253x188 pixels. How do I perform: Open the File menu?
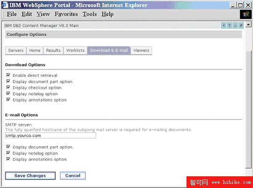[12, 14]
